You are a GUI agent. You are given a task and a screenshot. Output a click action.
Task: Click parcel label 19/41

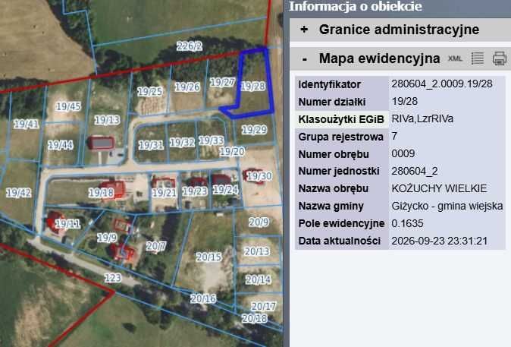tap(26, 124)
